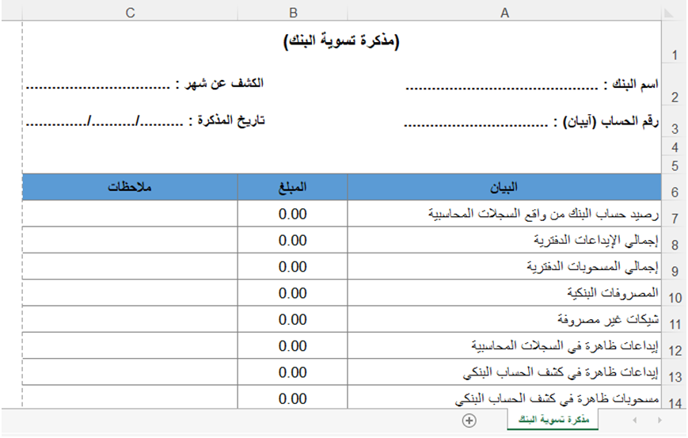The width and height of the screenshot is (688, 438).
Task: Open the مذكرة تسوية البنك sheet tab
Action: coord(553,420)
